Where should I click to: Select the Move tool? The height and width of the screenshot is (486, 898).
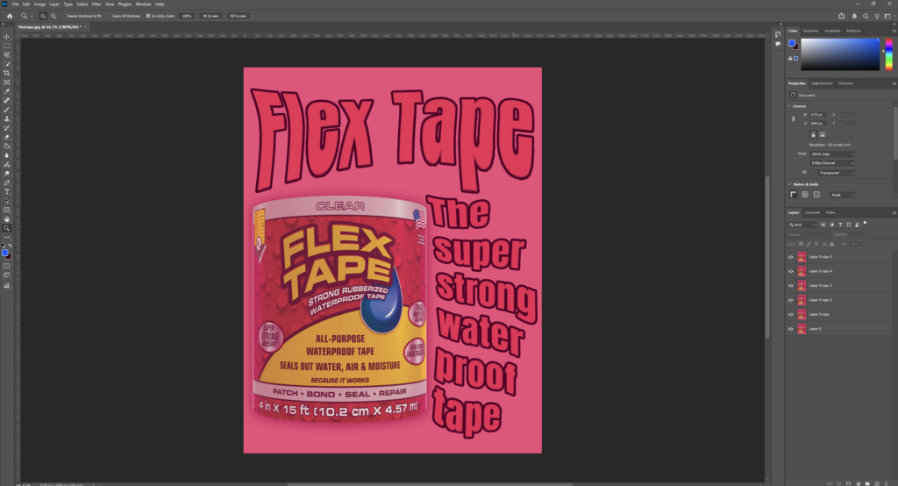pyautogui.click(x=7, y=36)
